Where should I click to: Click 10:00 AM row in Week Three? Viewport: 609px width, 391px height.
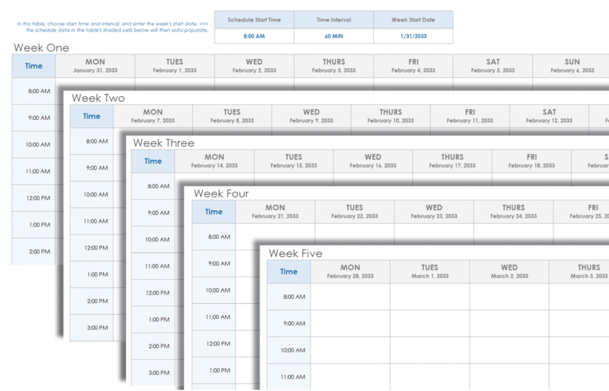point(153,239)
